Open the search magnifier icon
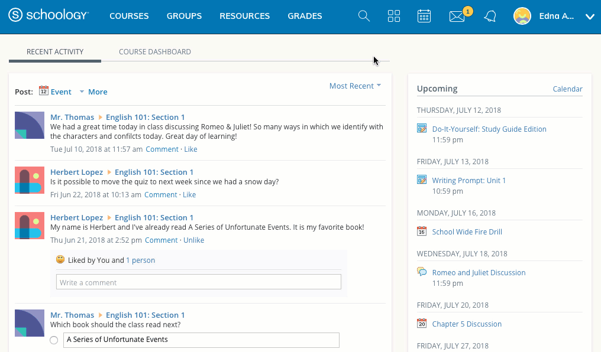This screenshot has width=601, height=352. pyautogui.click(x=364, y=17)
